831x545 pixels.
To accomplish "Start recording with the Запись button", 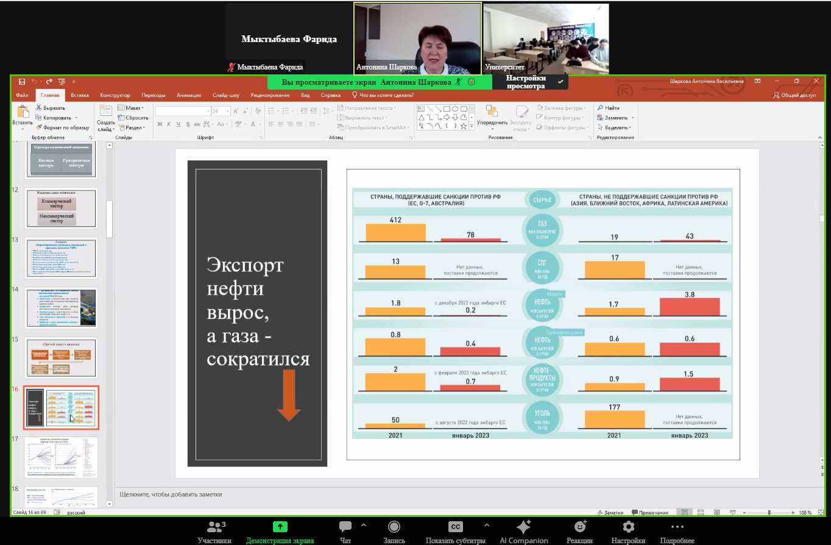I will pyautogui.click(x=394, y=527).
